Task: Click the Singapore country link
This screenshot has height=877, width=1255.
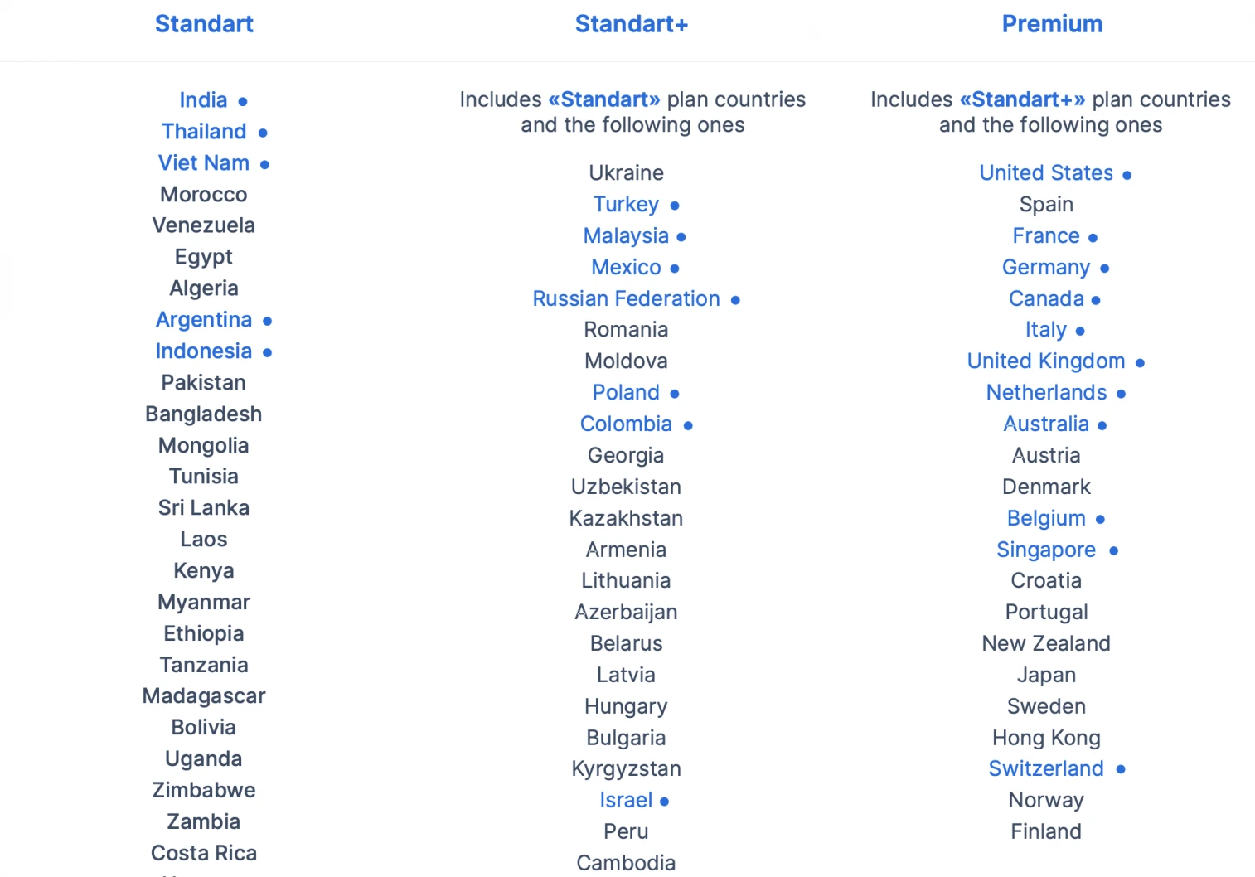Action: pos(1046,550)
